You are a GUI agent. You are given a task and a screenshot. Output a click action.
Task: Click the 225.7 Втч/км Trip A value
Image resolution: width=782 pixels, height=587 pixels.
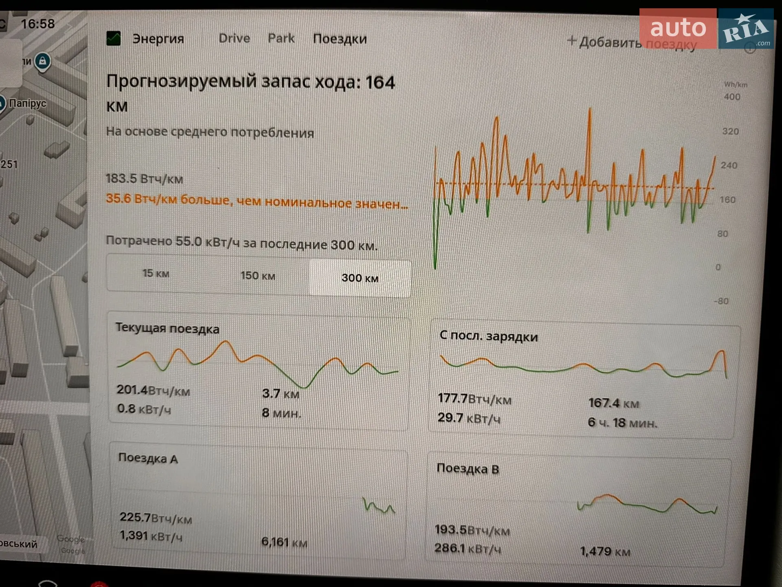point(156,518)
